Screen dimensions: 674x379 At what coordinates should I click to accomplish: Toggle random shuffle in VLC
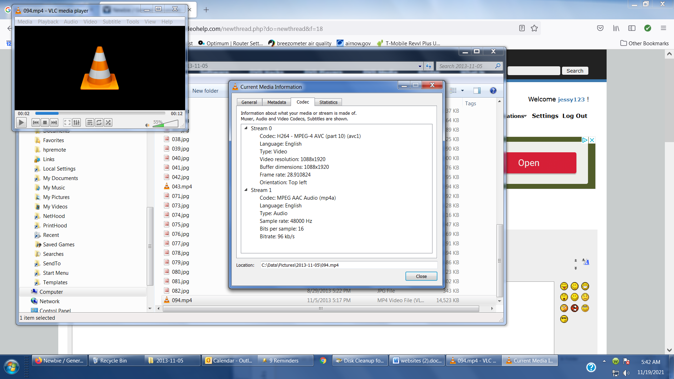point(108,122)
